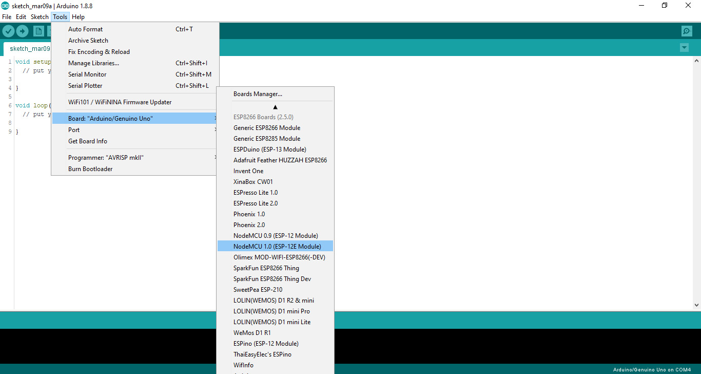The height and width of the screenshot is (374, 701).
Task: Select NodeMCU 1.0 (ESP-12E Module) board
Action: point(277,246)
